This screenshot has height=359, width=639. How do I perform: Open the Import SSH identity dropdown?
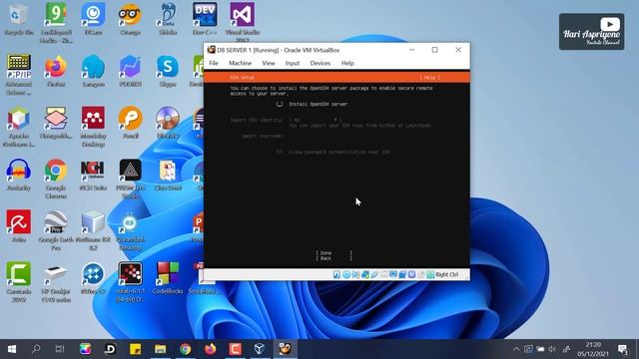pos(316,120)
